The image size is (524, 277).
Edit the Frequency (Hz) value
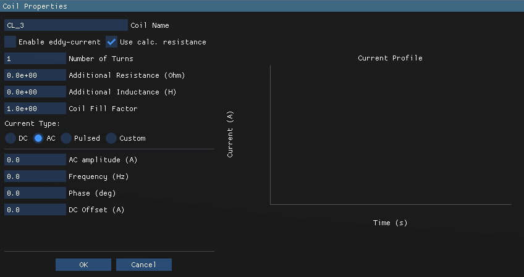35,176
